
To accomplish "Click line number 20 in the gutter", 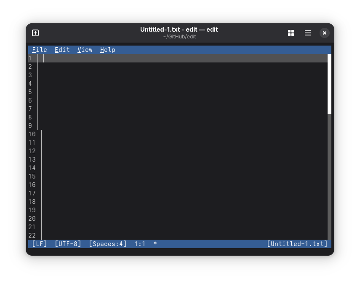I will pyautogui.click(x=32, y=219).
